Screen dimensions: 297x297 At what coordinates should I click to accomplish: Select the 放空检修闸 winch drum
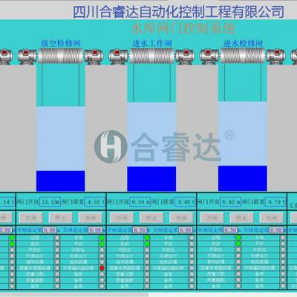click(x=61, y=56)
